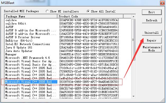Click doPDF add-in code {18A2CD79-358A-44C4-B5DB-F2B2EE7F7337}
This screenshot has height=103, width=166.
pyautogui.click(x=89, y=34)
